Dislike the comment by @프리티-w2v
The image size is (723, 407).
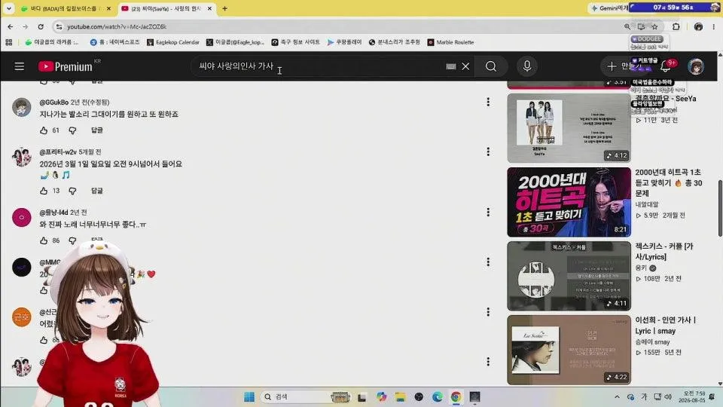click(72, 191)
